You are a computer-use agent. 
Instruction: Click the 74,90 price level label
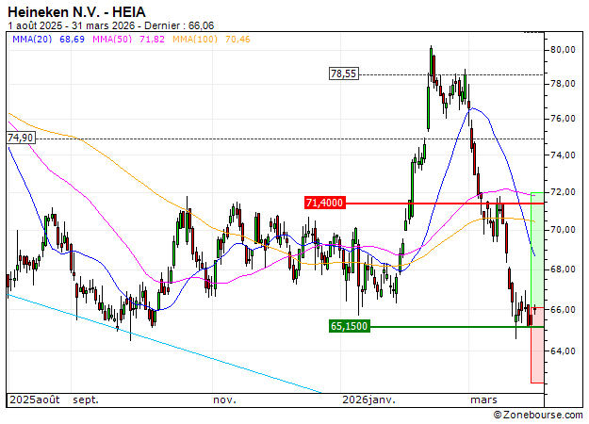click(x=20, y=138)
